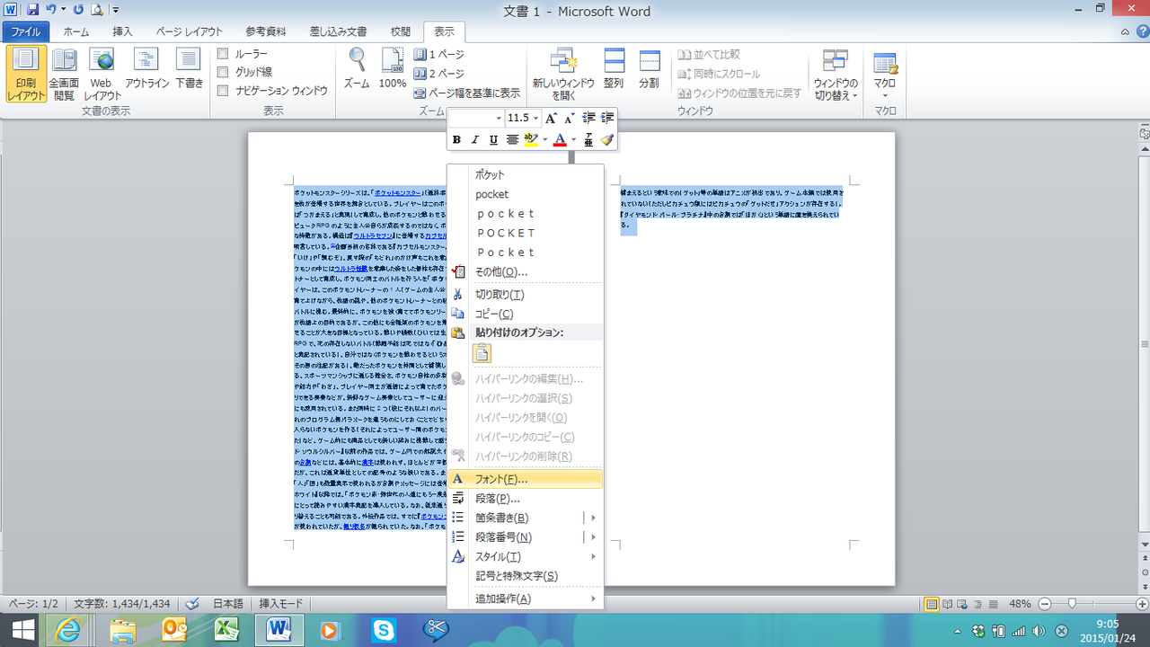Viewport: 1150px width, 647px height.
Task: Set zoom to 100% from ribbon
Action: click(393, 68)
